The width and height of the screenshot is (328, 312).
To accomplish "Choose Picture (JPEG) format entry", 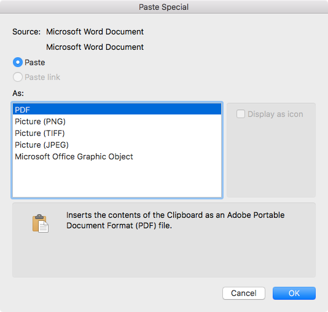I will tap(117, 145).
